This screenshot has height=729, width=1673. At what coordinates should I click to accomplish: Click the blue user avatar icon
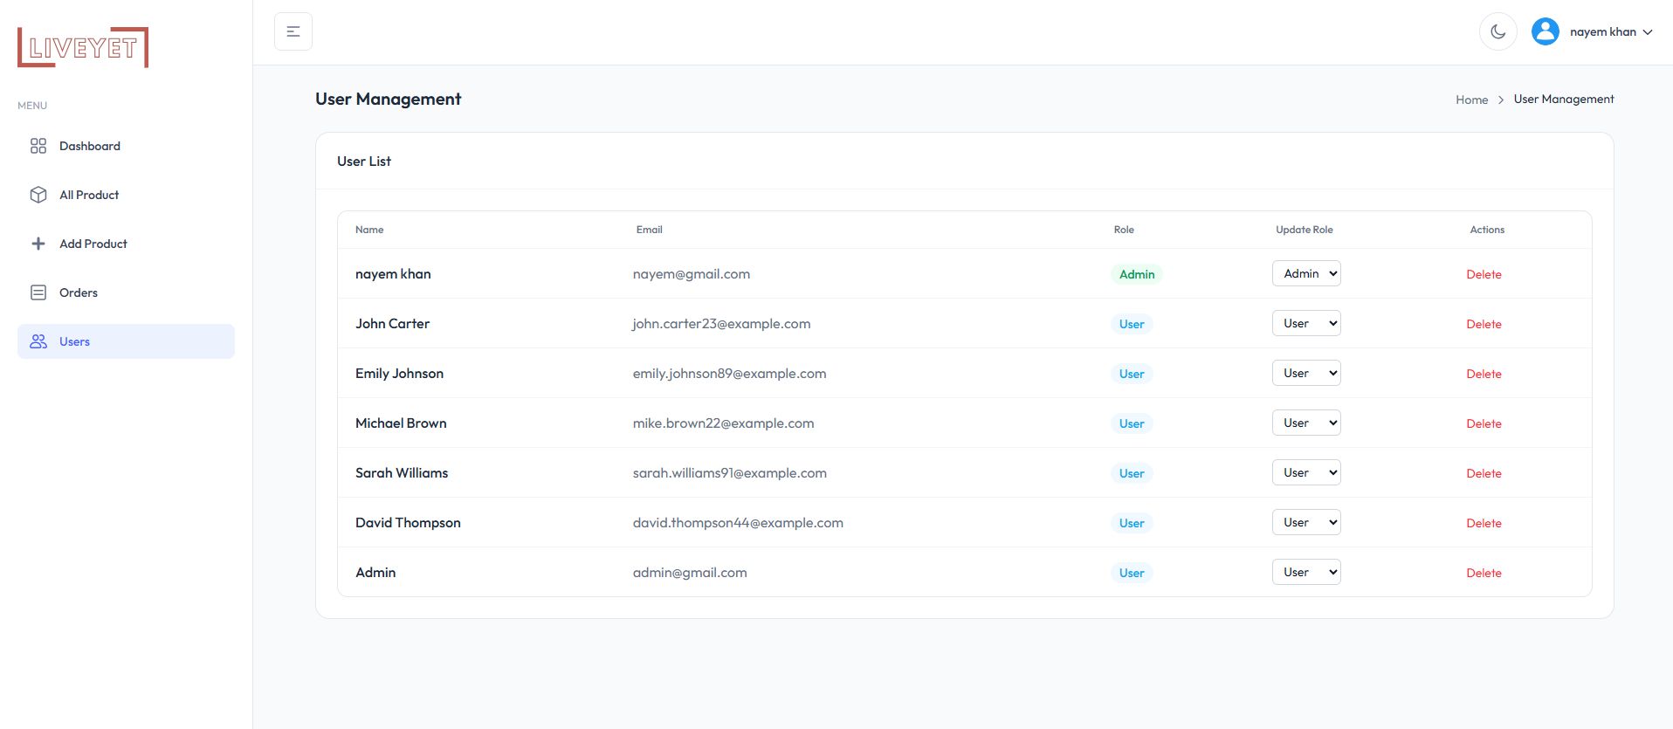[x=1545, y=31]
